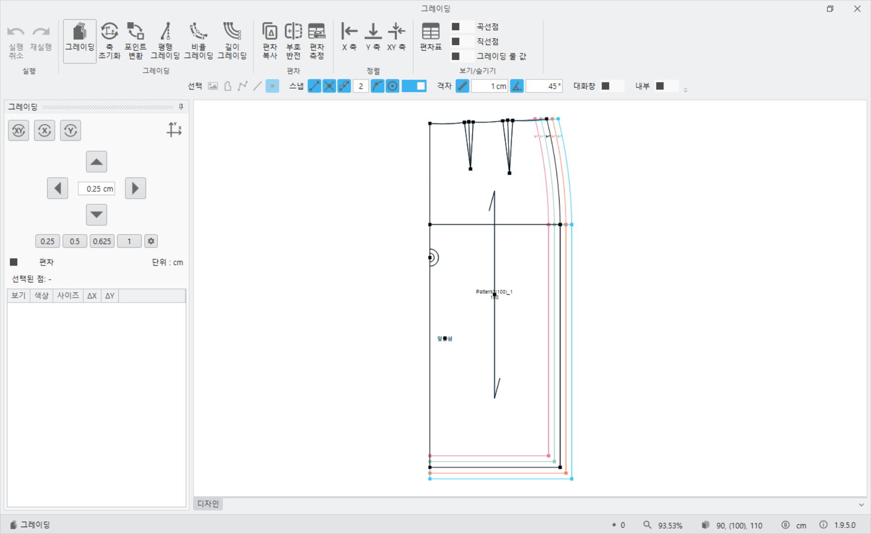871x534 pixels.
Task: Select 비율 그레이딩 tool
Action: tap(199, 42)
